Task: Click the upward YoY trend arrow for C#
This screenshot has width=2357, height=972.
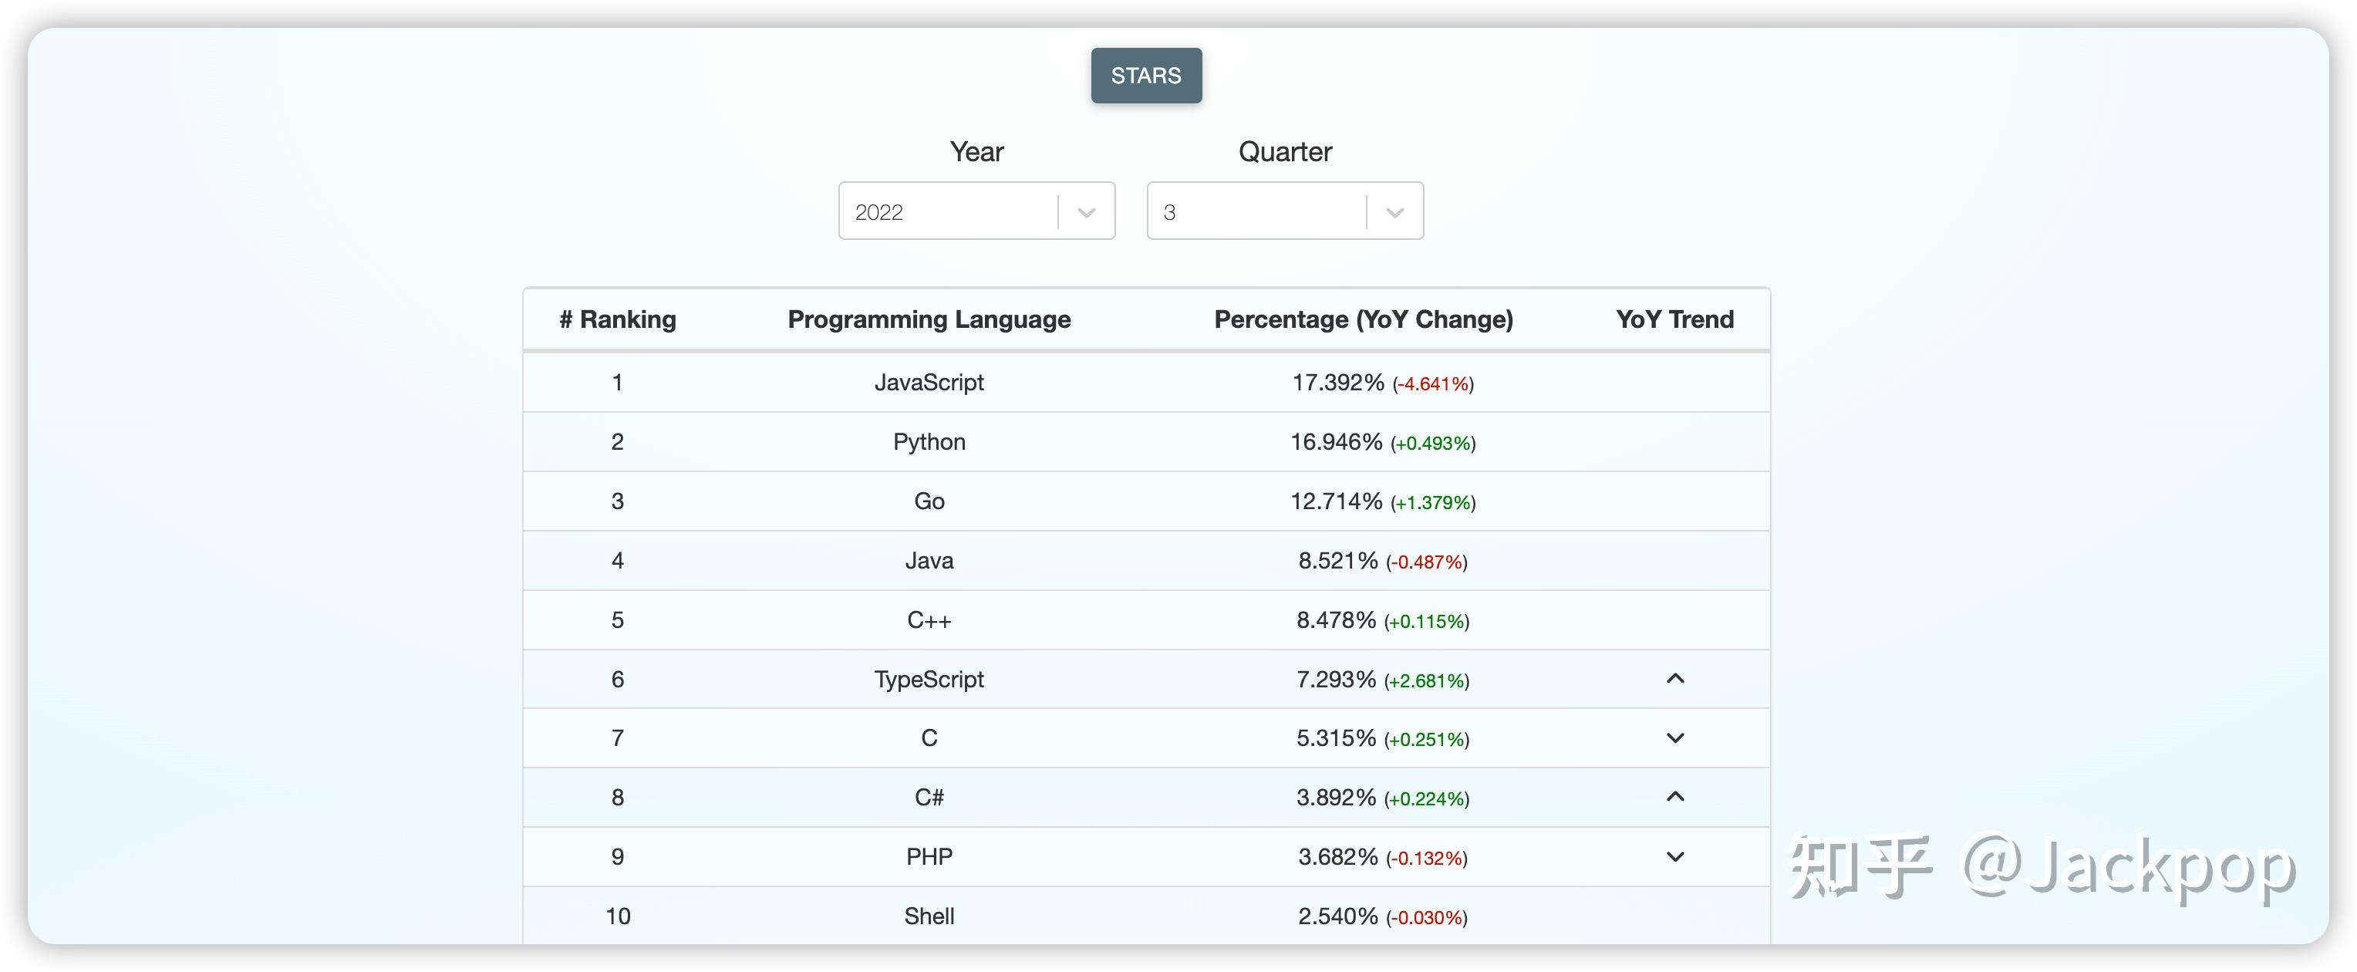Action: point(1674,797)
